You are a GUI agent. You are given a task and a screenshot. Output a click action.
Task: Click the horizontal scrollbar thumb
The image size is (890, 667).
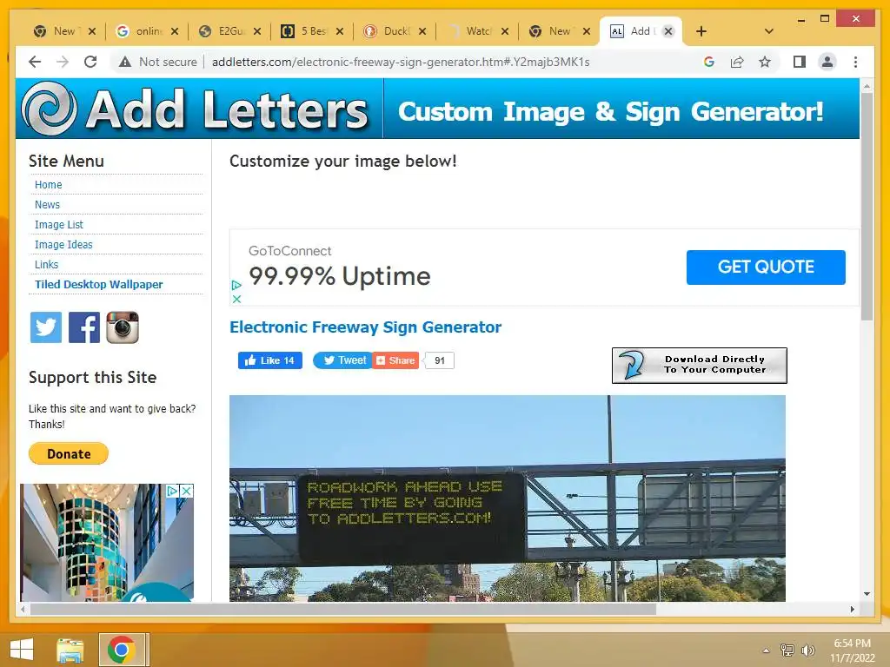pos(343,609)
